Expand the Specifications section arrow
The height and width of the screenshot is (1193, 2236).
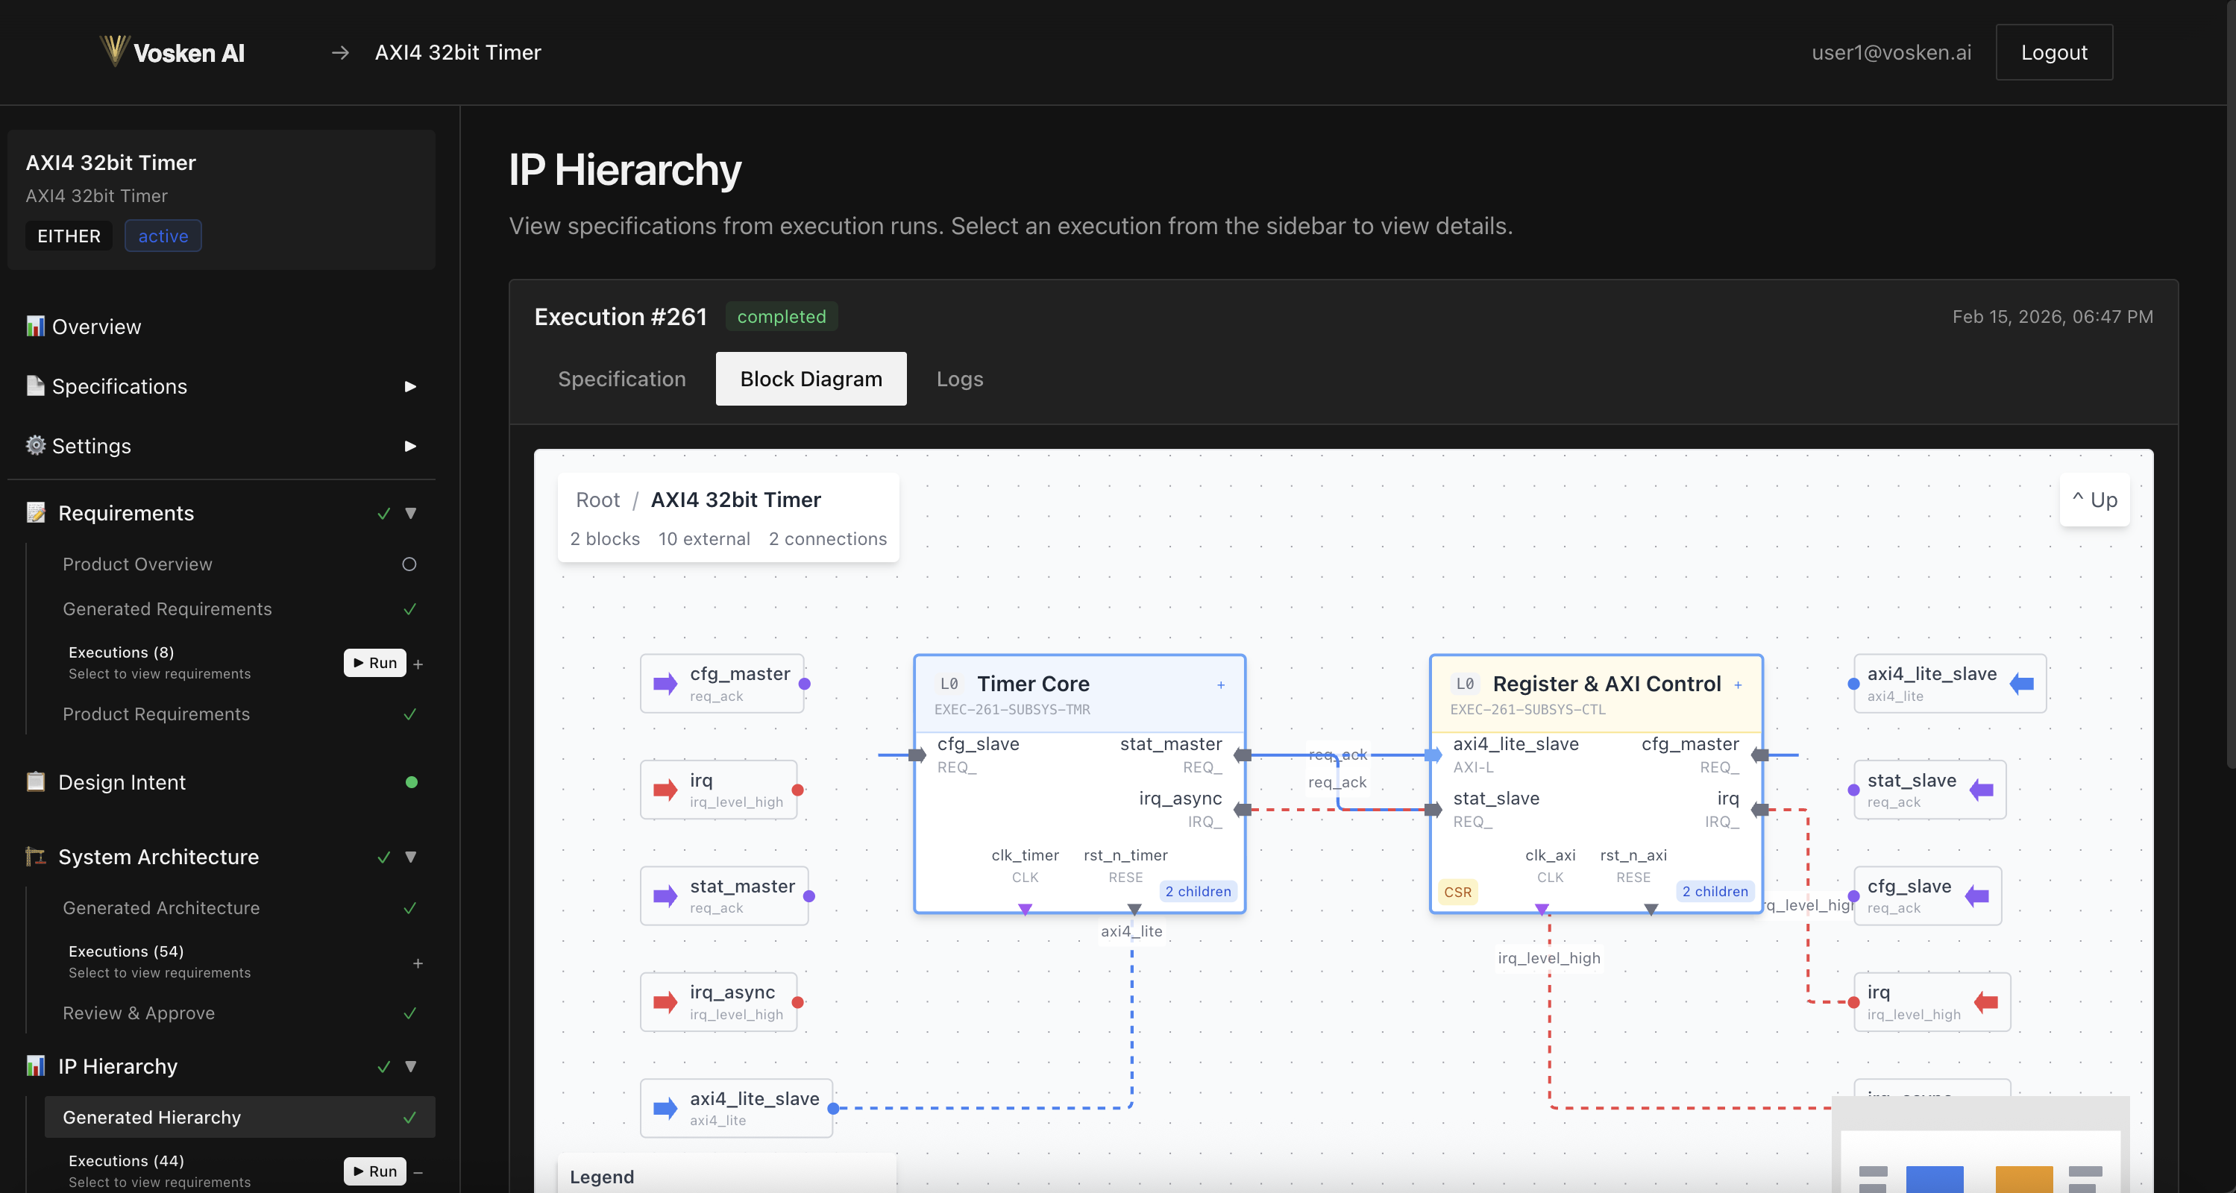(409, 387)
